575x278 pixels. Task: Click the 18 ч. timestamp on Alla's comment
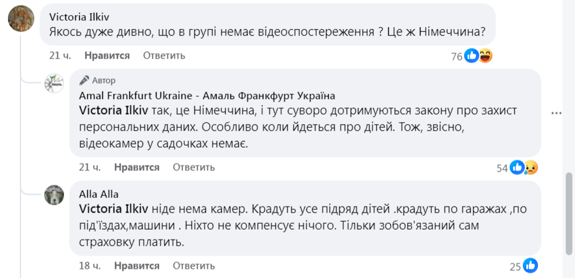pyautogui.click(x=90, y=265)
